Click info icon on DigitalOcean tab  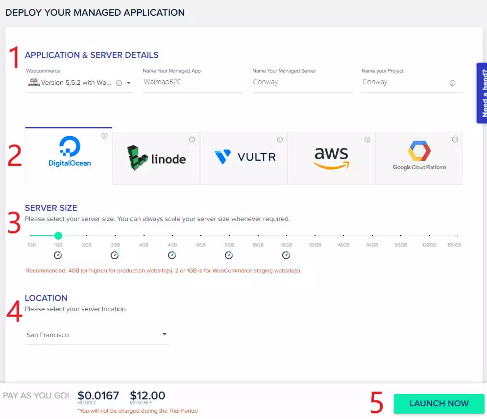click(104, 136)
